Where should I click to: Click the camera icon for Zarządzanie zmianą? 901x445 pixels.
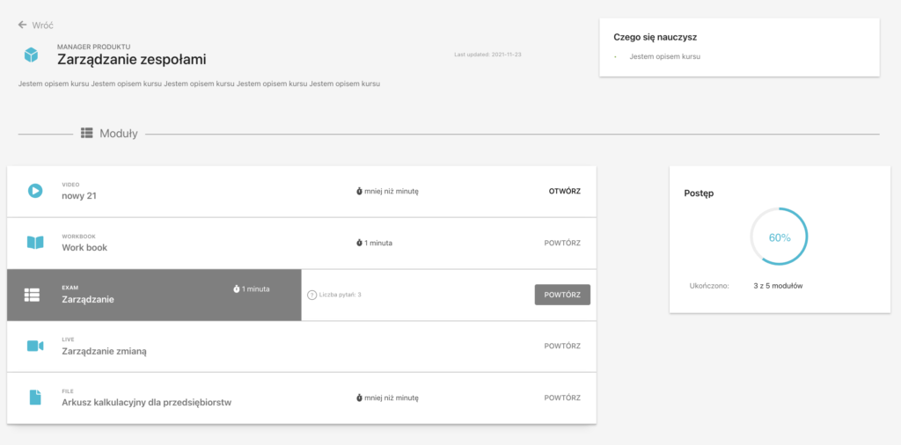pyautogui.click(x=35, y=346)
